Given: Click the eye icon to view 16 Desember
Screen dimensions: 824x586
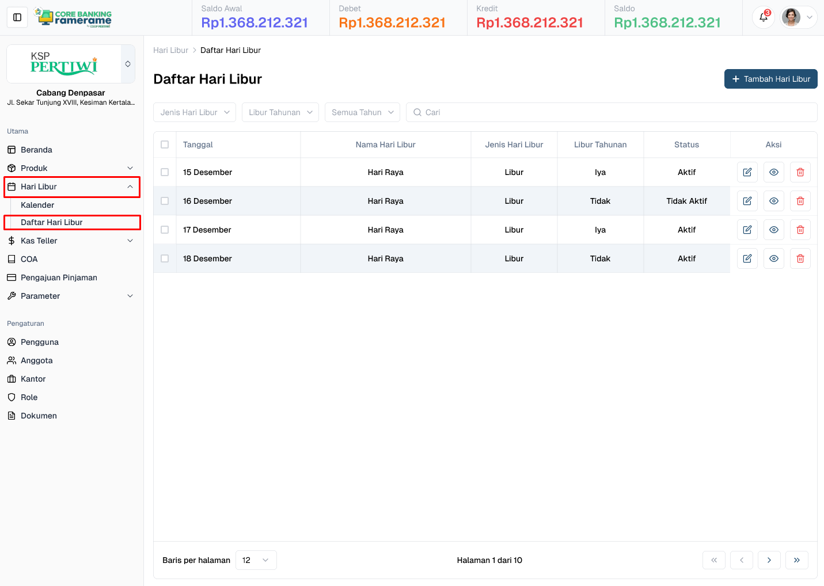Looking at the screenshot, I should coord(773,200).
